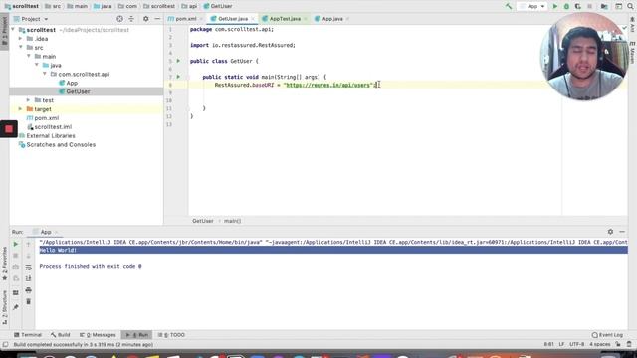Click the run gutter arrow beside main method

coord(178,77)
